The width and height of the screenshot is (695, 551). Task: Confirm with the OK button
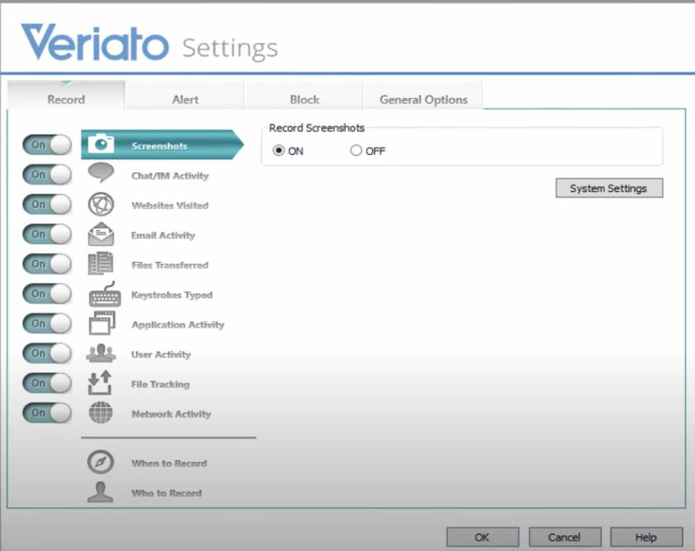click(x=482, y=537)
